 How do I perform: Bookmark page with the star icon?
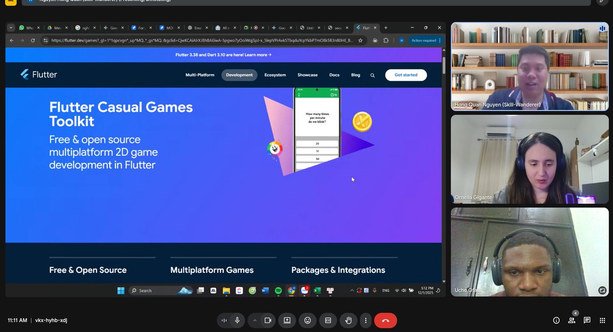[x=360, y=40]
